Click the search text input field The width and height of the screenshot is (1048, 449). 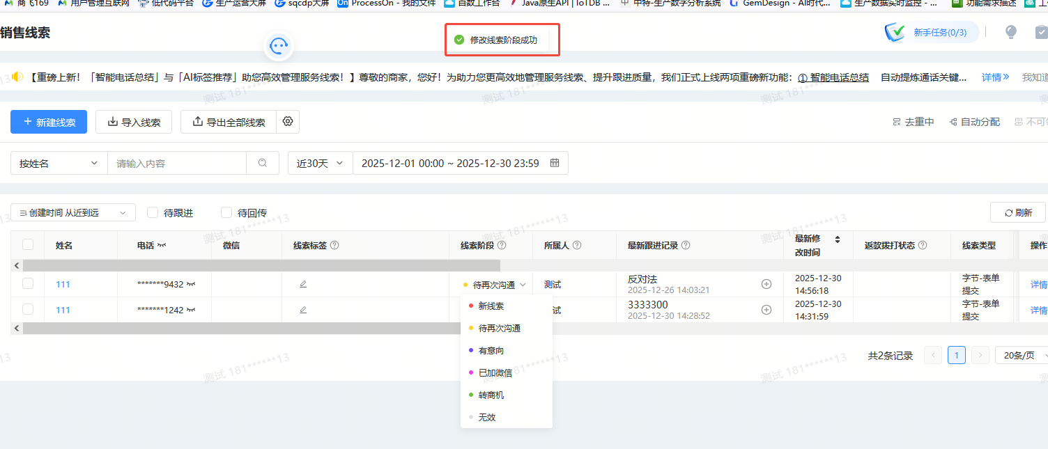tap(177, 163)
